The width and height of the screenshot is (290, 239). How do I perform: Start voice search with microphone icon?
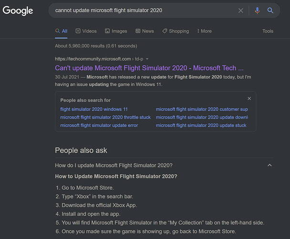[258, 10]
